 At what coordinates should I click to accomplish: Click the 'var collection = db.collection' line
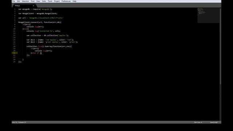(48, 35)
